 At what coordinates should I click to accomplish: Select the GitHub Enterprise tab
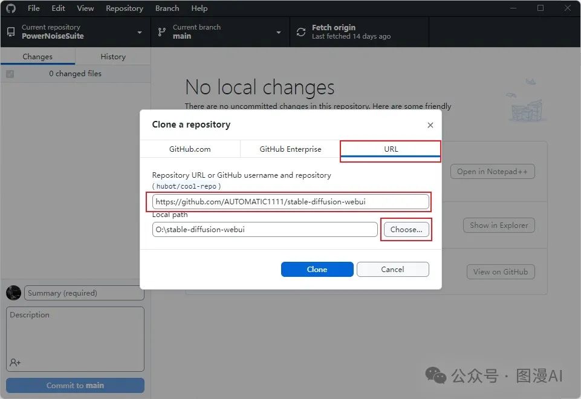[x=290, y=149]
